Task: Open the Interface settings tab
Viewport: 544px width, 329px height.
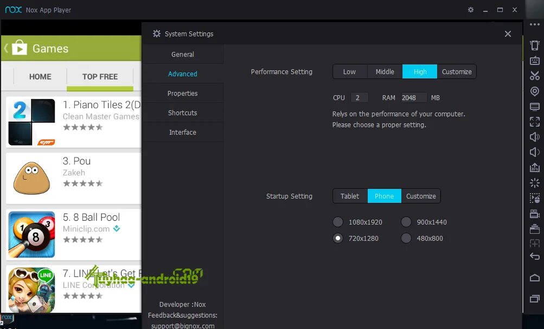Action: coord(182,132)
